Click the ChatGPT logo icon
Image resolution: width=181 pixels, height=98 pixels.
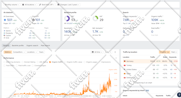tap(33, 20)
